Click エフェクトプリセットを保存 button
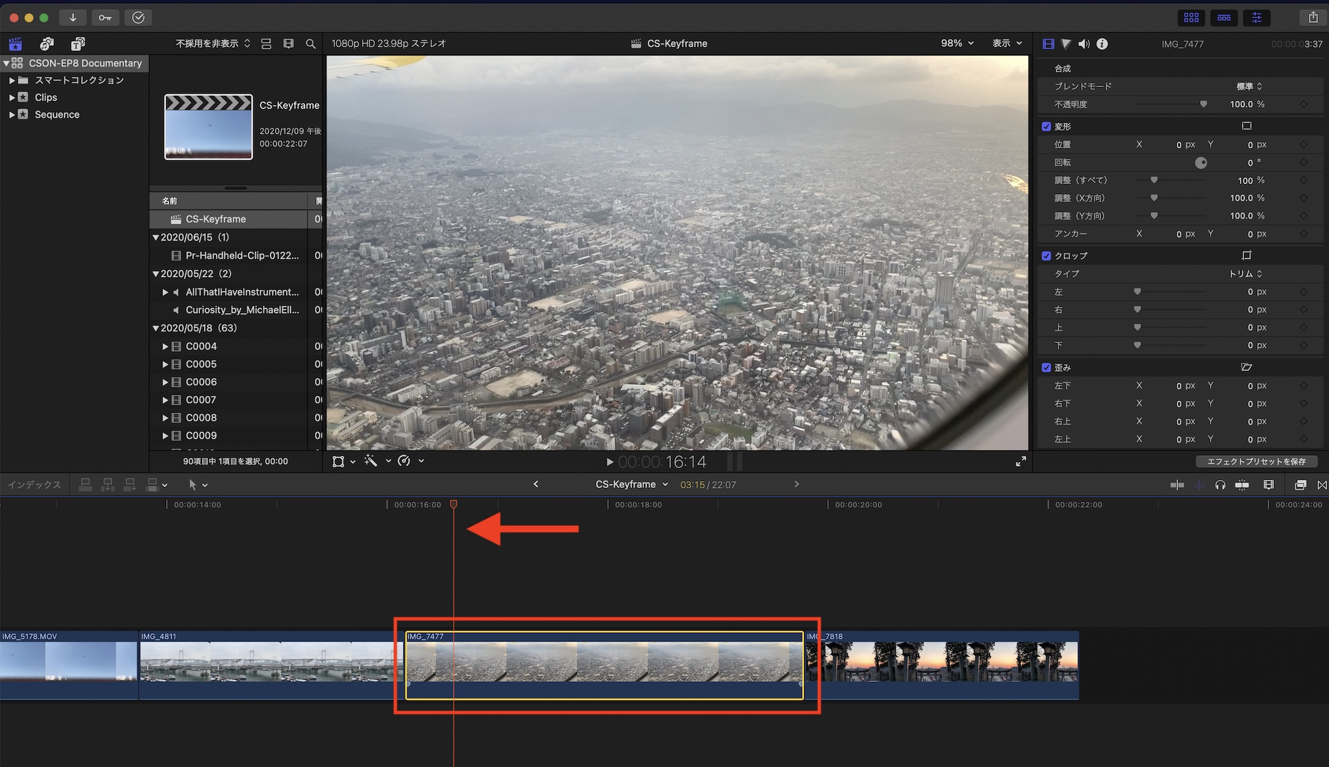The width and height of the screenshot is (1329, 767). coord(1256,461)
